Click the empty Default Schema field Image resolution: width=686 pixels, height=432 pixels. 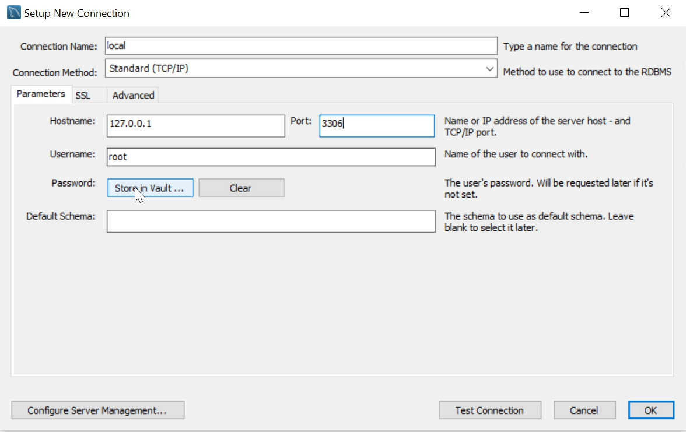click(270, 221)
